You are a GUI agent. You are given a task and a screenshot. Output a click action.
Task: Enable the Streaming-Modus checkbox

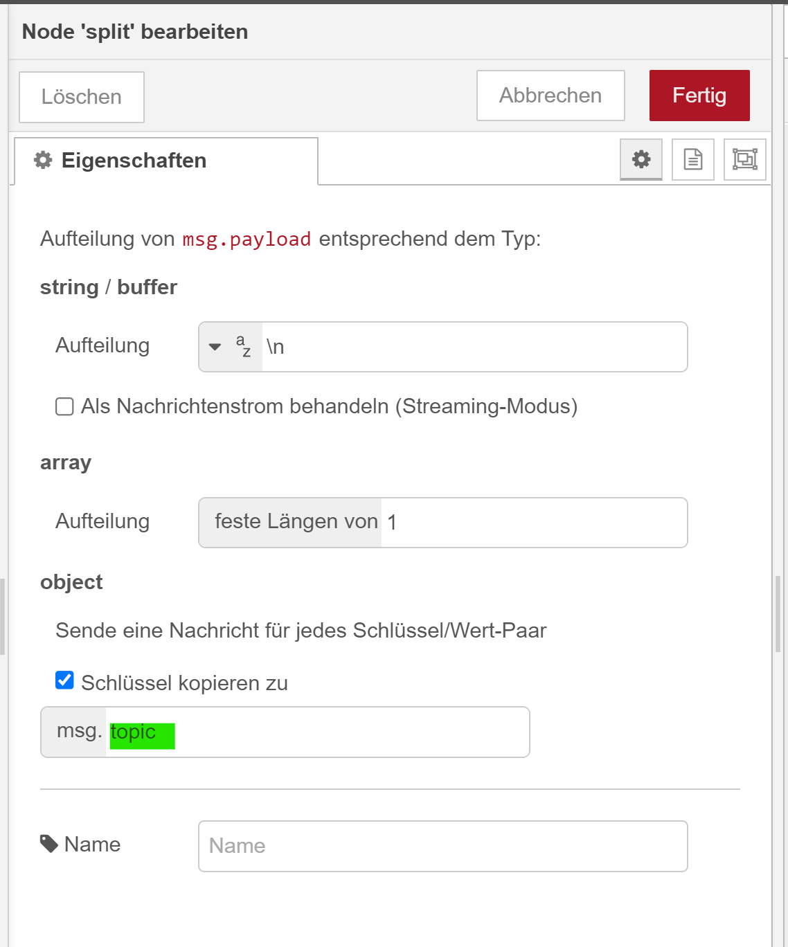[64, 406]
